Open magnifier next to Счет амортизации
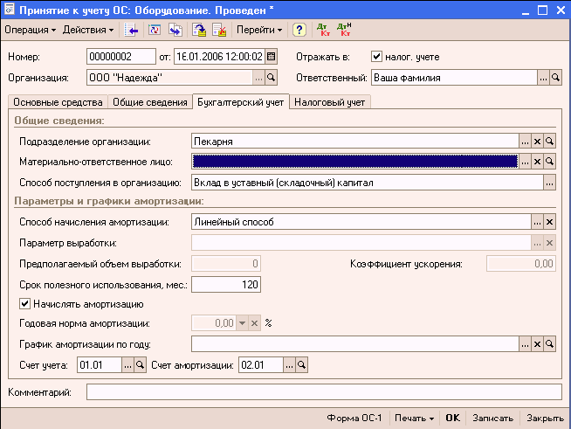Screen dimensions: 571x429 click(x=302, y=365)
